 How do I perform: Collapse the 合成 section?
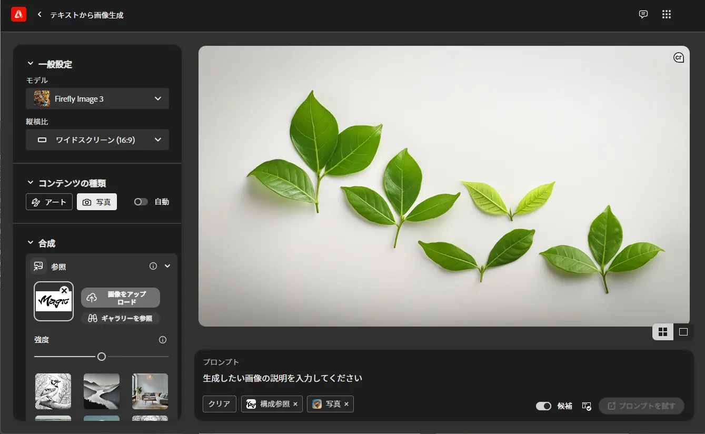(x=30, y=243)
